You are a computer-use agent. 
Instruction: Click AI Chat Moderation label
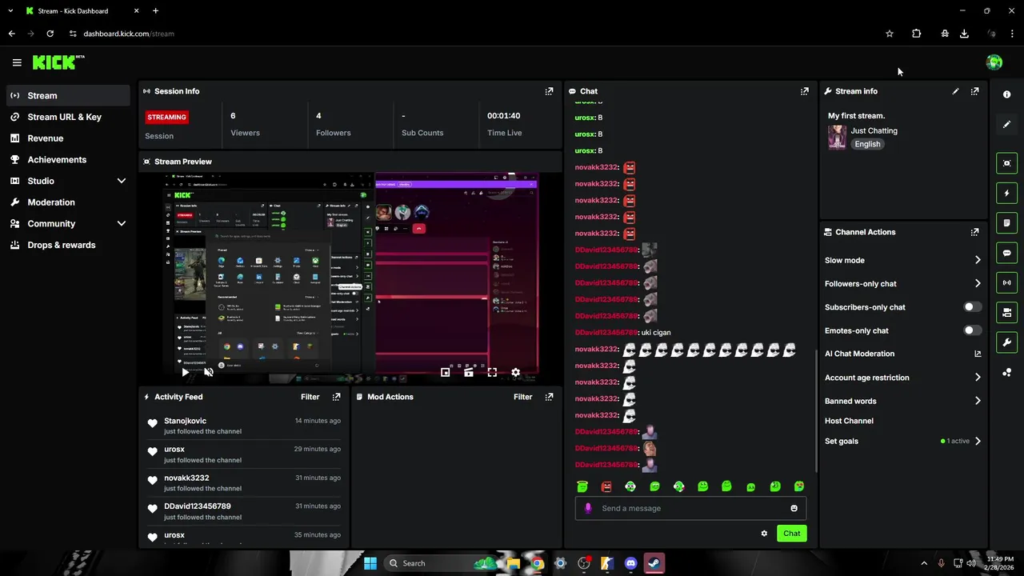pyautogui.click(x=859, y=354)
